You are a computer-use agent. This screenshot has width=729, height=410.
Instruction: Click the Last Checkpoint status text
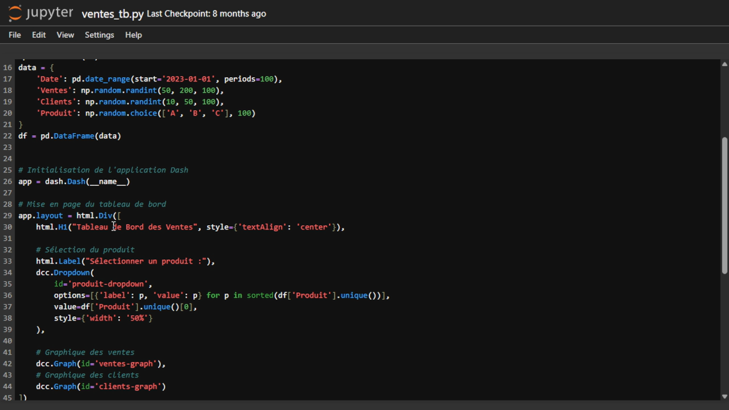[x=206, y=14]
